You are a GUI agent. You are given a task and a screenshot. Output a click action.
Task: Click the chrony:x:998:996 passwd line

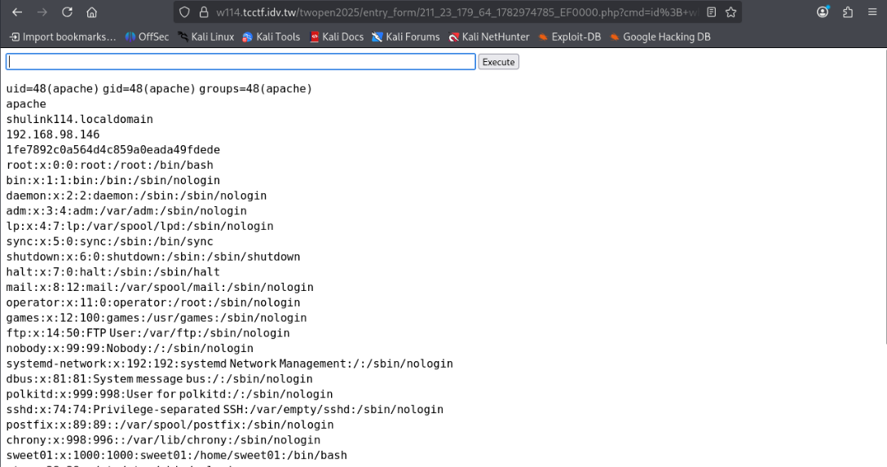(x=164, y=440)
